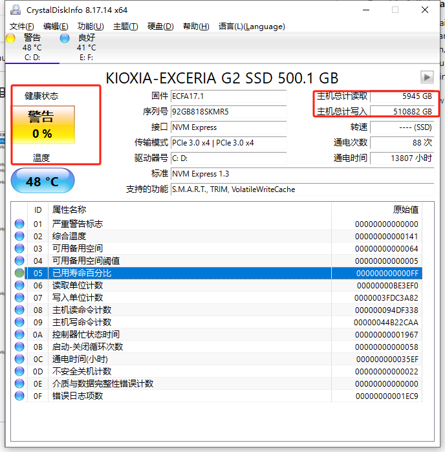Select the 05 已用寿命百分比 row
This screenshot has height=452, width=445.
click(x=218, y=274)
